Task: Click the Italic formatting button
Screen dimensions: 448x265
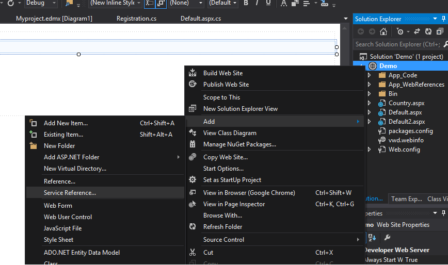Action: coord(257,3)
